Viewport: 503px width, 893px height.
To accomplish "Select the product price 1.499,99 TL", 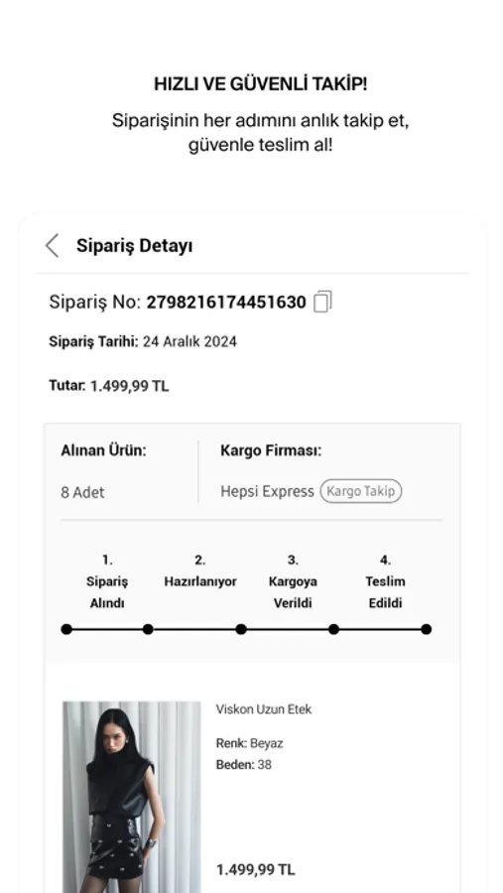I will (256, 870).
